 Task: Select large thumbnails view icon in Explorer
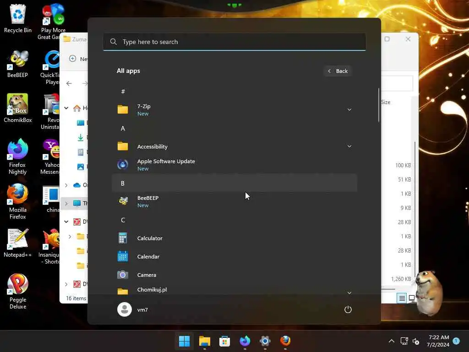click(x=412, y=298)
